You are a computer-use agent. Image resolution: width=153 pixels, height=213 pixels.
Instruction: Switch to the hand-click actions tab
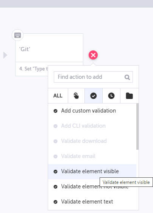[x=76, y=96]
